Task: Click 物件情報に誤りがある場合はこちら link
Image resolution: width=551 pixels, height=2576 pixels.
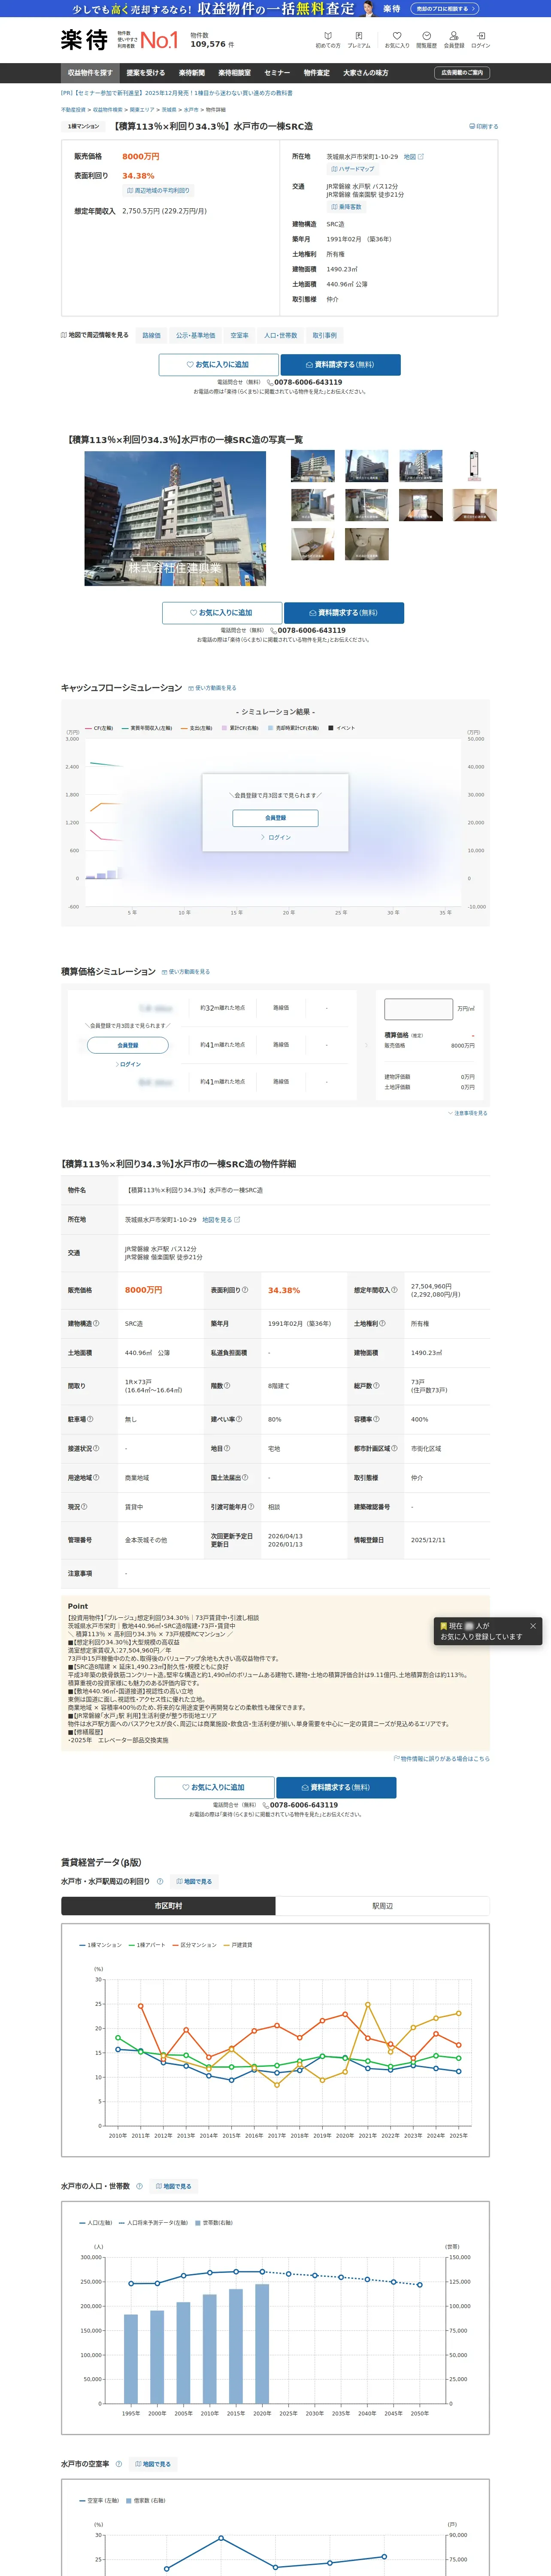Action: (441, 1758)
